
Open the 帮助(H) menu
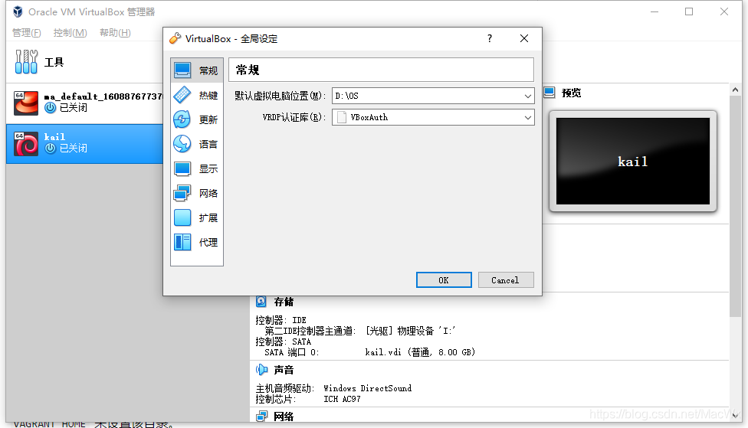115,32
